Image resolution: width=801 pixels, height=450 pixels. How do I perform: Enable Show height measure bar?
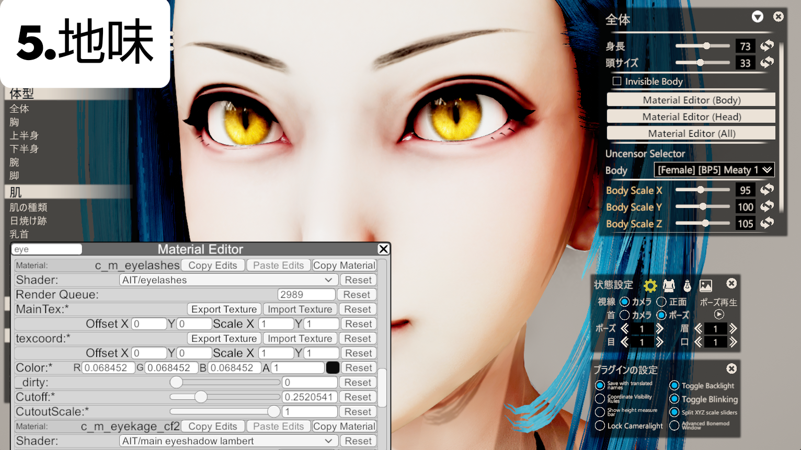[600, 412]
